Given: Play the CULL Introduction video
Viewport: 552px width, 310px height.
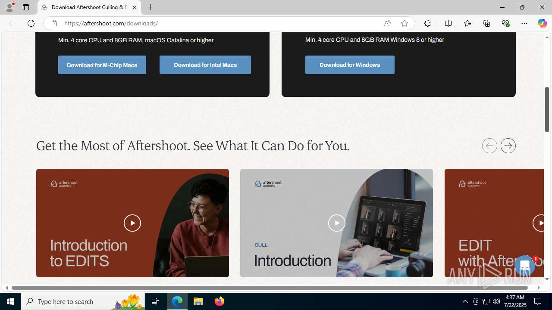Looking at the screenshot, I should [336, 223].
